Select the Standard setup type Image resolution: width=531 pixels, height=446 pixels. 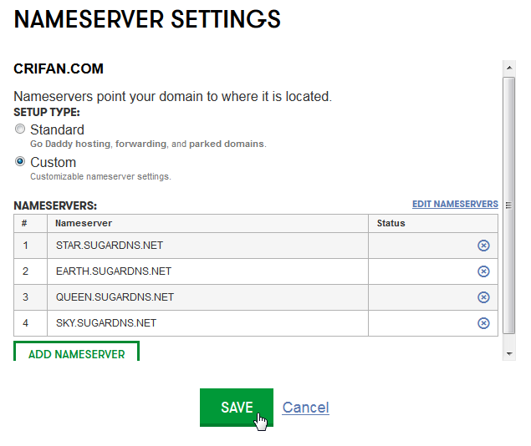coord(21,129)
